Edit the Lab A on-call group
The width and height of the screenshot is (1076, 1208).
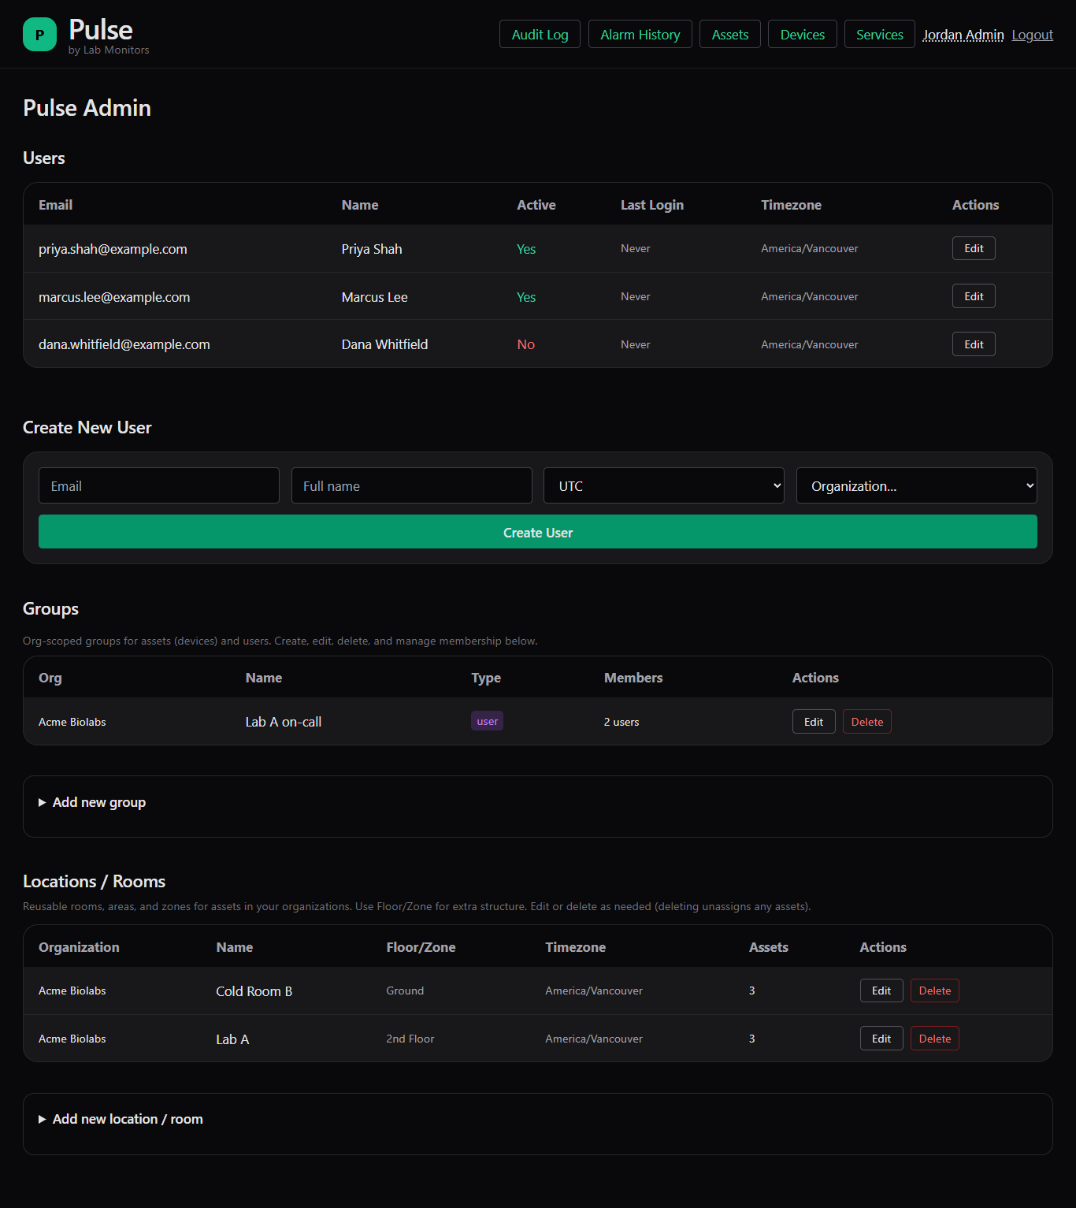click(x=814, y=722)
